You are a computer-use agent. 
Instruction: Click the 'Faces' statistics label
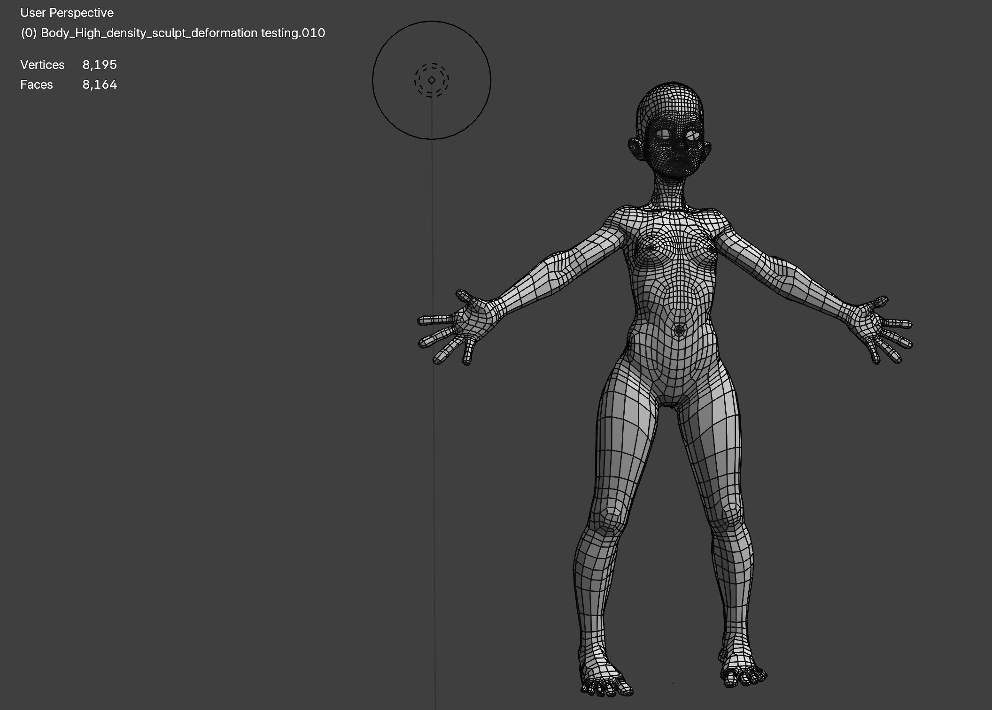pos(37,84)
